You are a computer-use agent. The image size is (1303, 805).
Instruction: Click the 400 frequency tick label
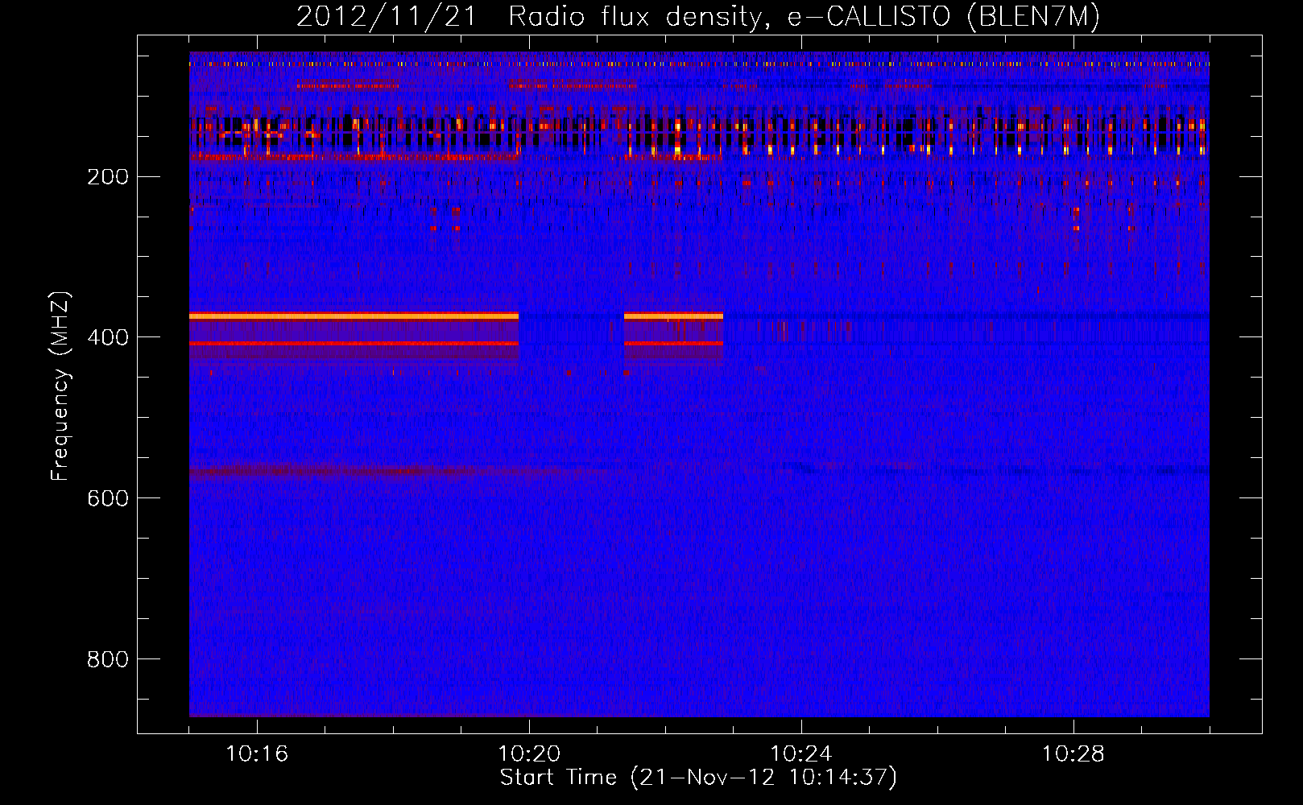pyautogui.click(x=108, y=338)
